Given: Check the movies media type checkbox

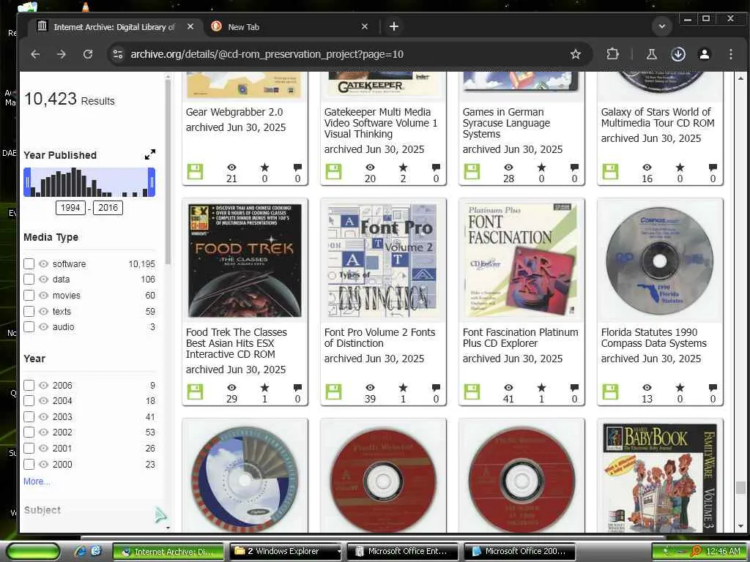Looking at the screenshot, I should [29, 296].
